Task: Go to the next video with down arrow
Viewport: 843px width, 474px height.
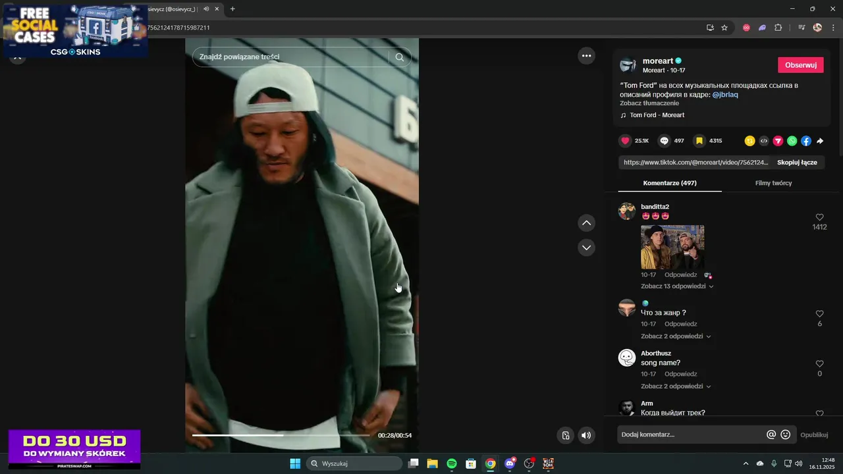Action: click(586, 248)
